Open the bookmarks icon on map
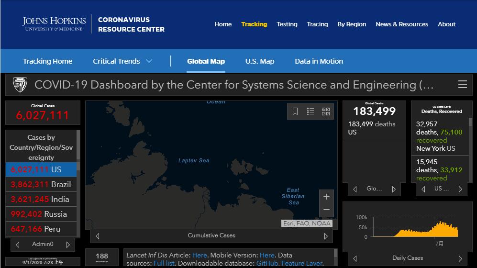 click(295, 112)
